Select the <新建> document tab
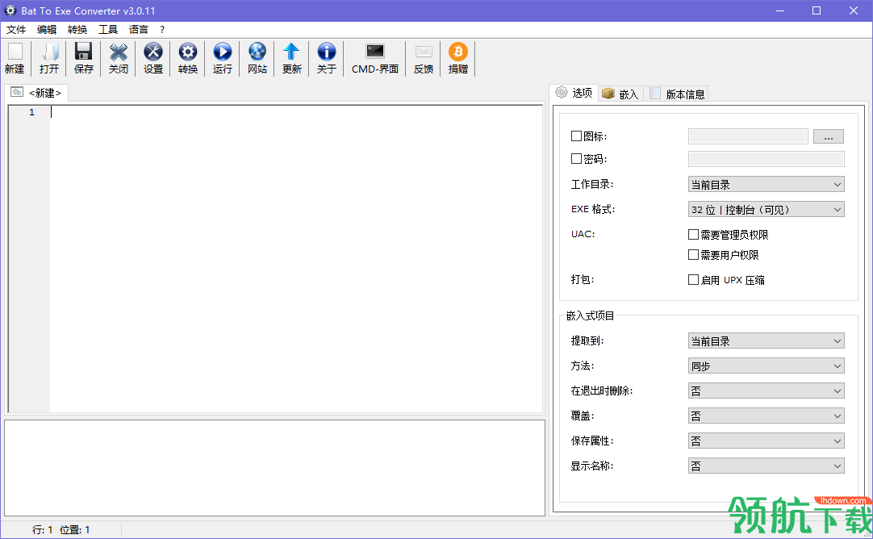 (x=37, y=93)
